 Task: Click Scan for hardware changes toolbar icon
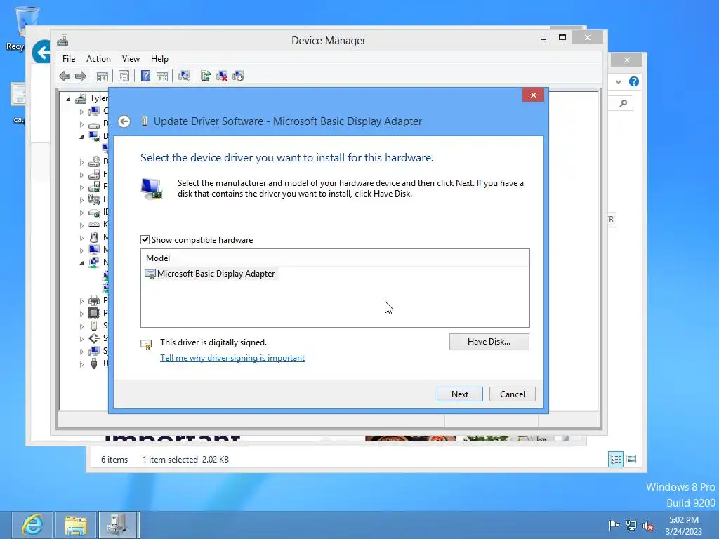coord(184,76)
